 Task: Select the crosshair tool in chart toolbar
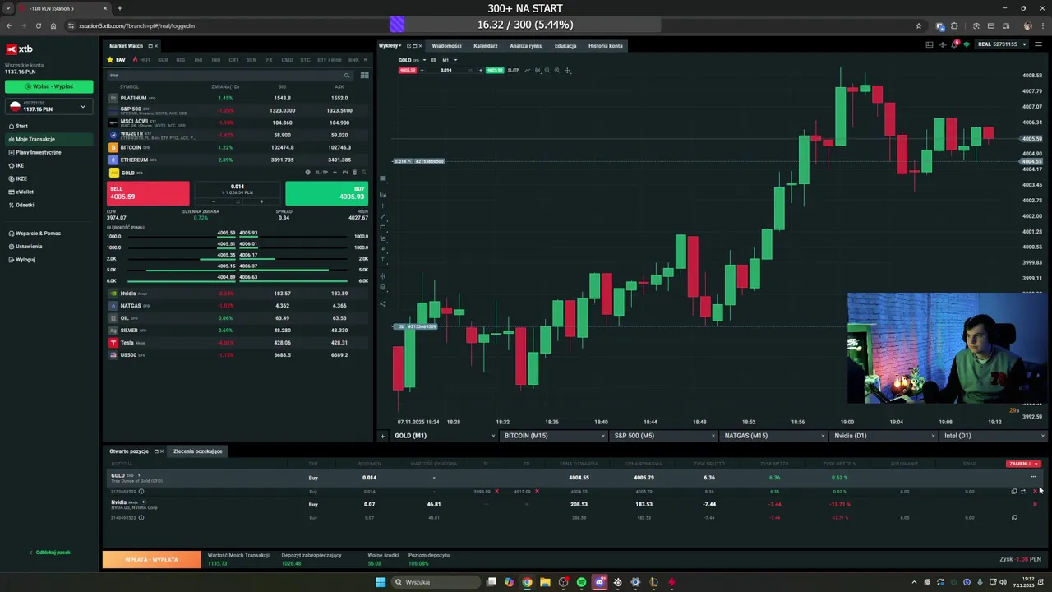coord(567,71)
